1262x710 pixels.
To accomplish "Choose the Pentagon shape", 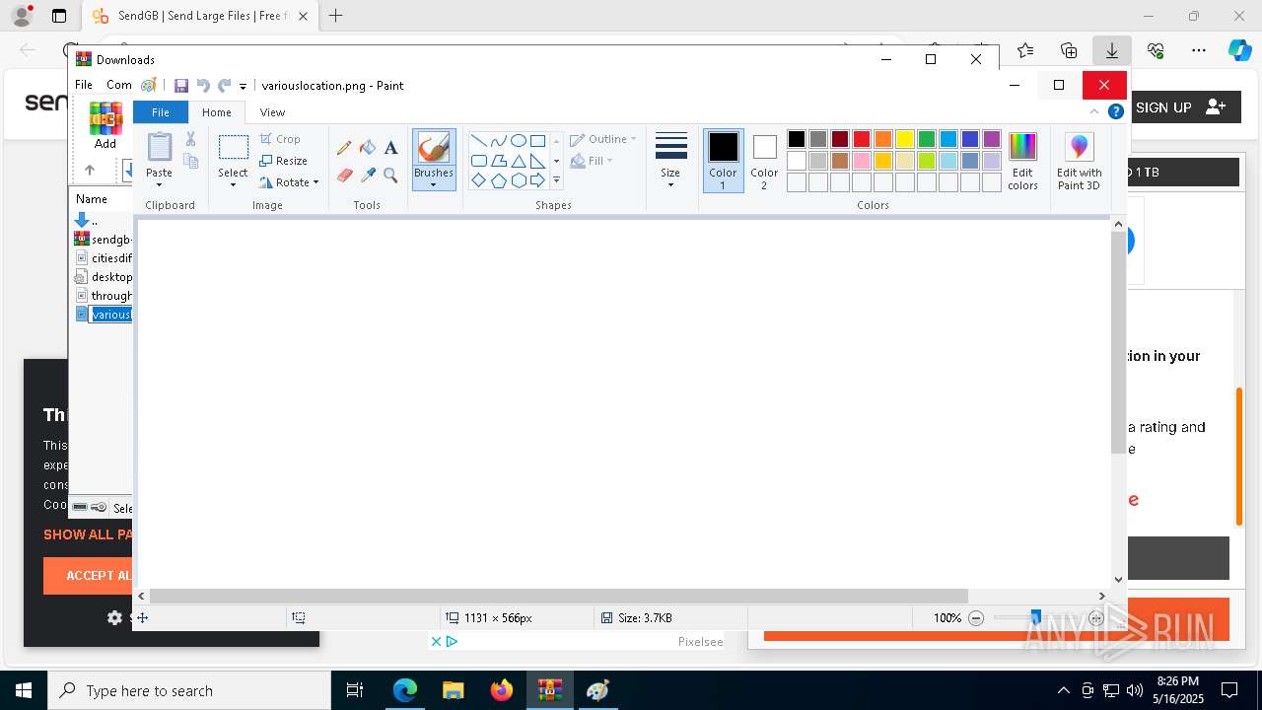I will point(498,180).
